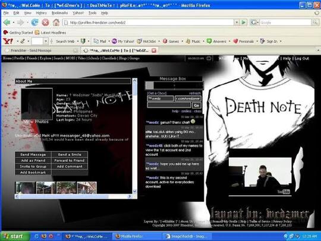Click the search magnifier in the Google box

click(x=315, y=23)
